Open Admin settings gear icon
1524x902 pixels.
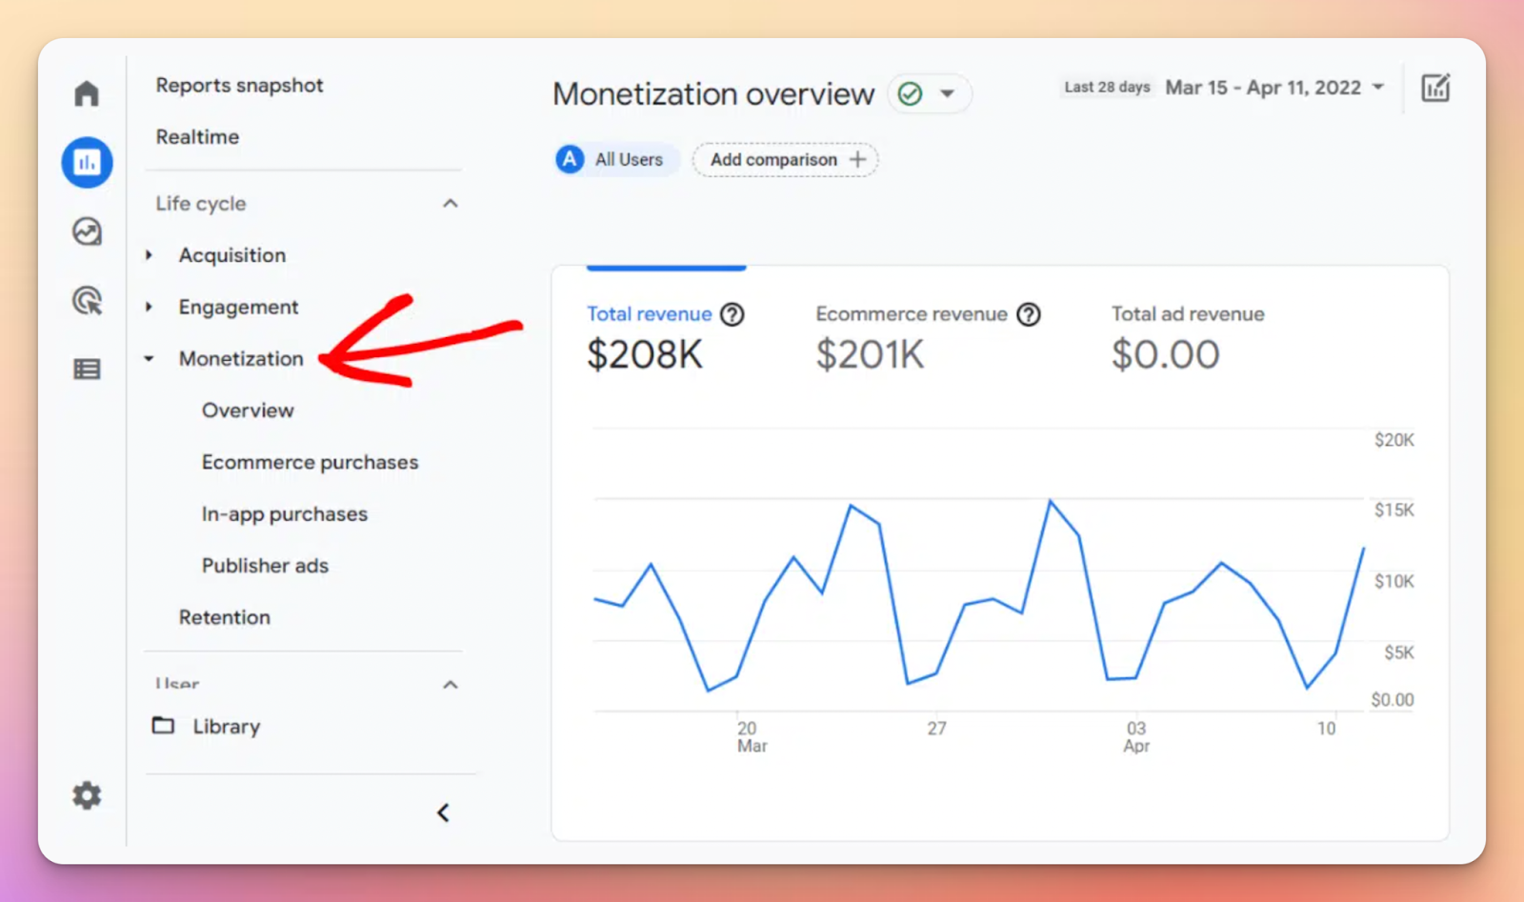tap(87, 795)
